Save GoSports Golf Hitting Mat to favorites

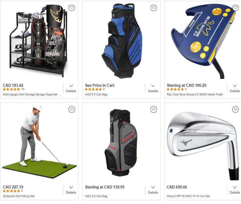point(72,110)
